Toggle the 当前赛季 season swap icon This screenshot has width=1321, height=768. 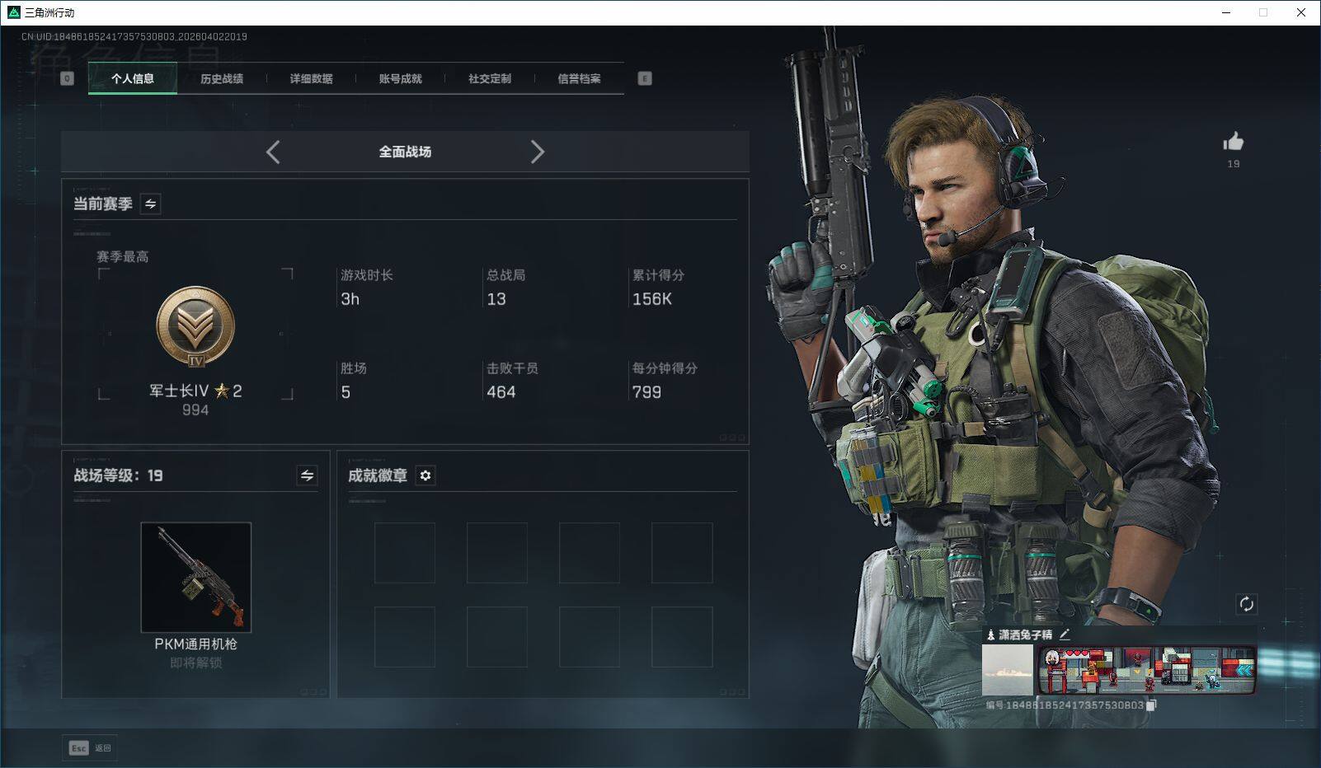pyautogui.click(x=150, y=204)
